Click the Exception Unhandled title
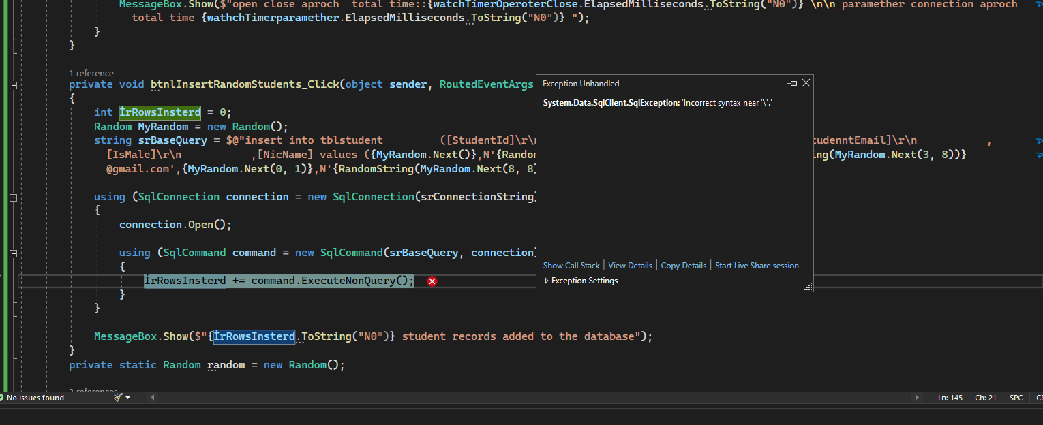This screenshot has height=425, width=1043. [581, 84]
